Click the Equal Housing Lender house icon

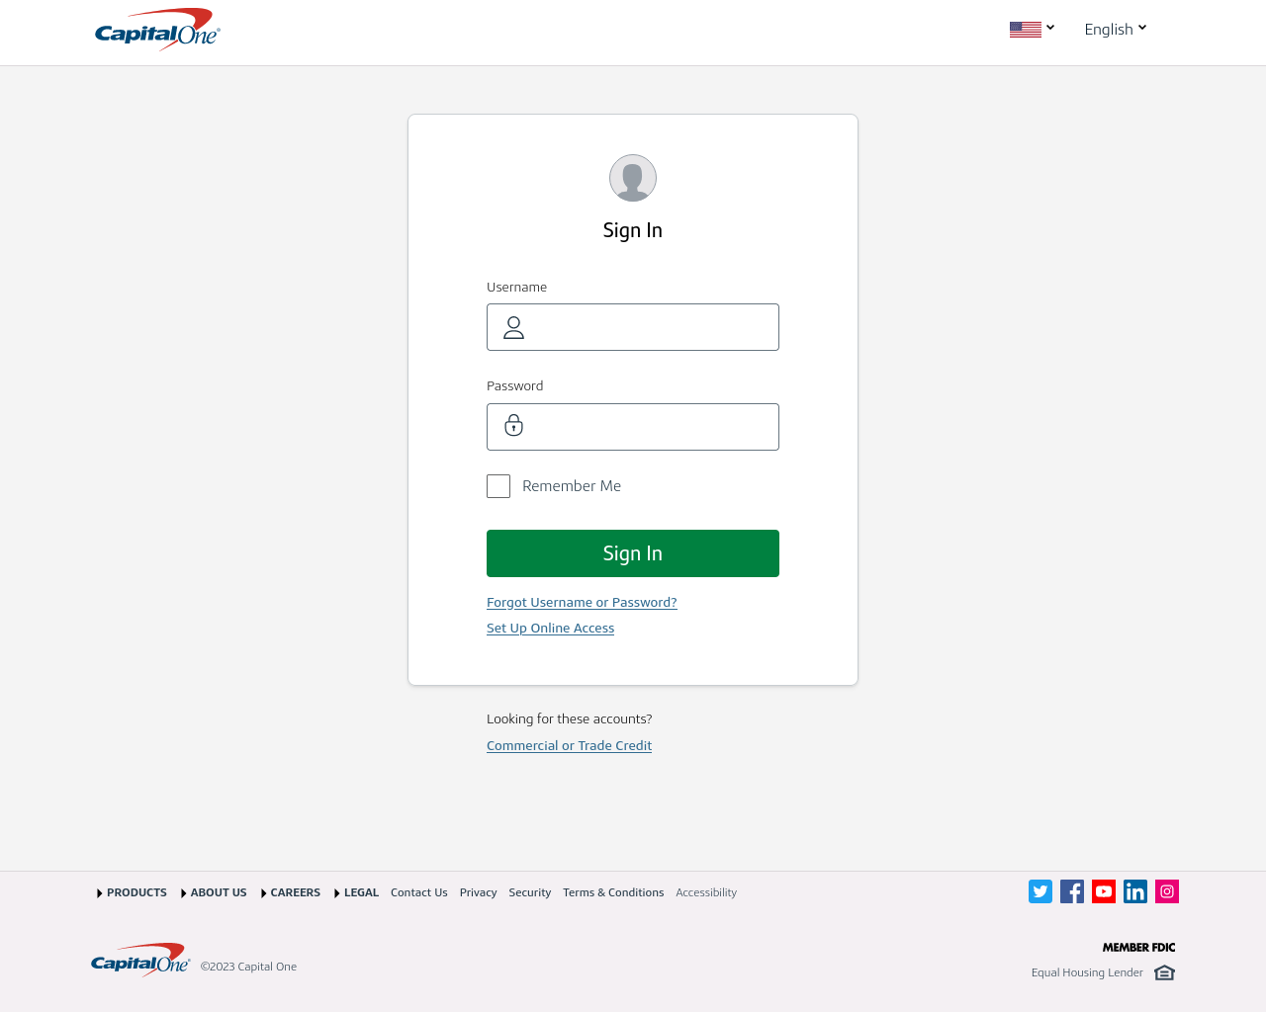(1164, 972)
